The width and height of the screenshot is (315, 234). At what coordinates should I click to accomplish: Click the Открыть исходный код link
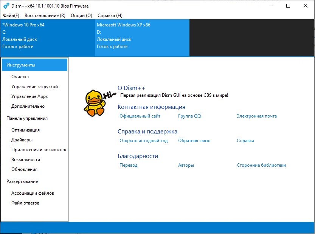click(x=143, y=141)
